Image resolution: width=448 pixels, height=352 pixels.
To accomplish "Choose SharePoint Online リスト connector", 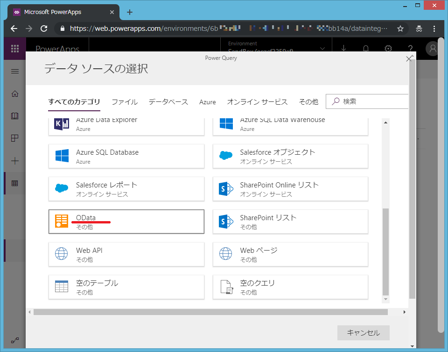I will 290,189.
